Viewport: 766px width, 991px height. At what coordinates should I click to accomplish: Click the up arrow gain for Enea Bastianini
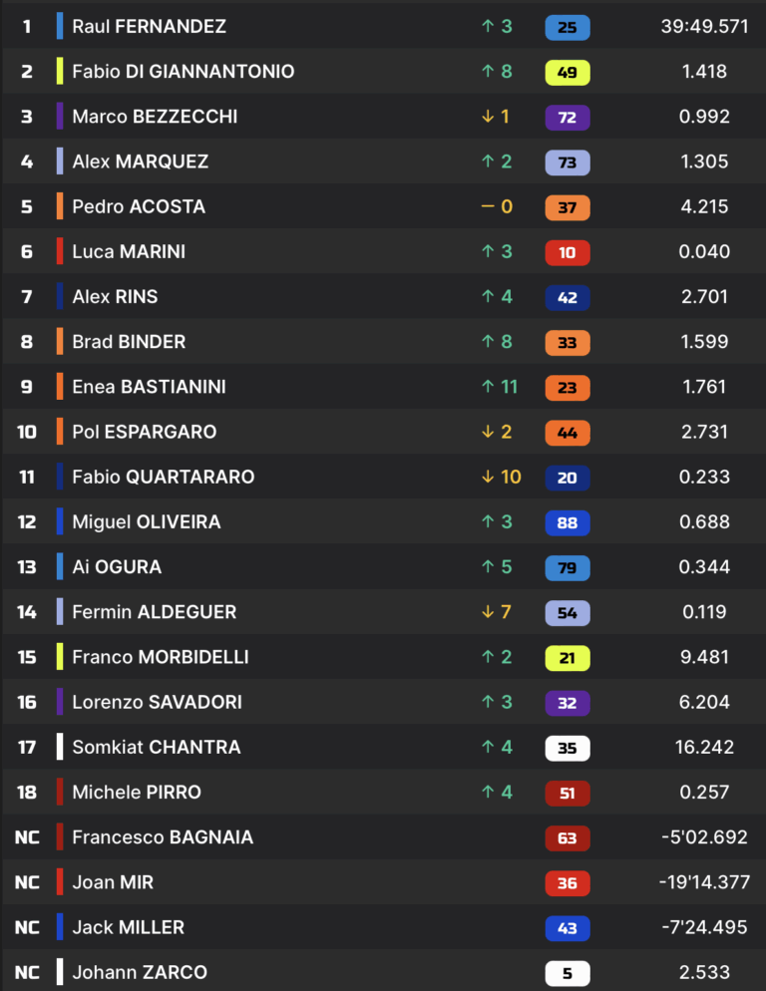point(488,387)
